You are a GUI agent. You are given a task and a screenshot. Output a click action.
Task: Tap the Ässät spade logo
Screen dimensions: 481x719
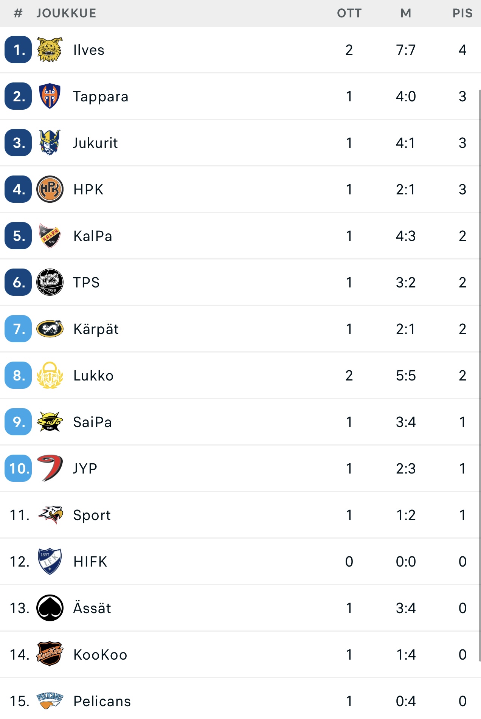pyautogui.click(x=50, y=608)
